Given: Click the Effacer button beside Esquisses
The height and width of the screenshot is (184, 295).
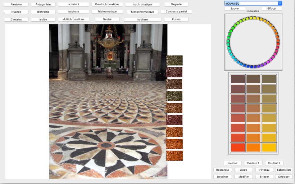Looking at the screenshot, I should tap(272, 8).
